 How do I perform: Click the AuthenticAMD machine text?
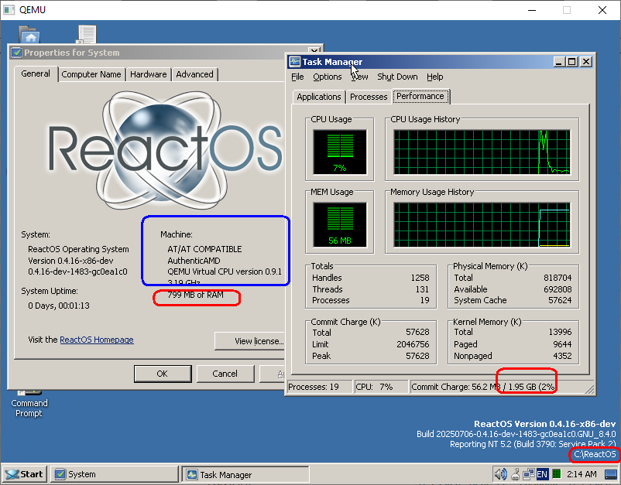194,261
